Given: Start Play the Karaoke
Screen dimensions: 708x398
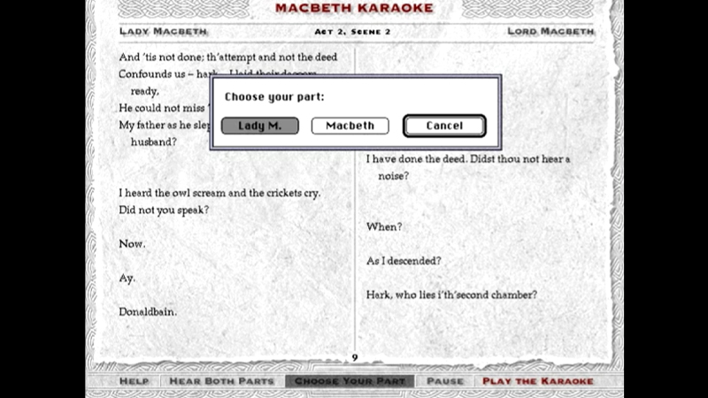Looking at the screenshot, I should 538,381.
